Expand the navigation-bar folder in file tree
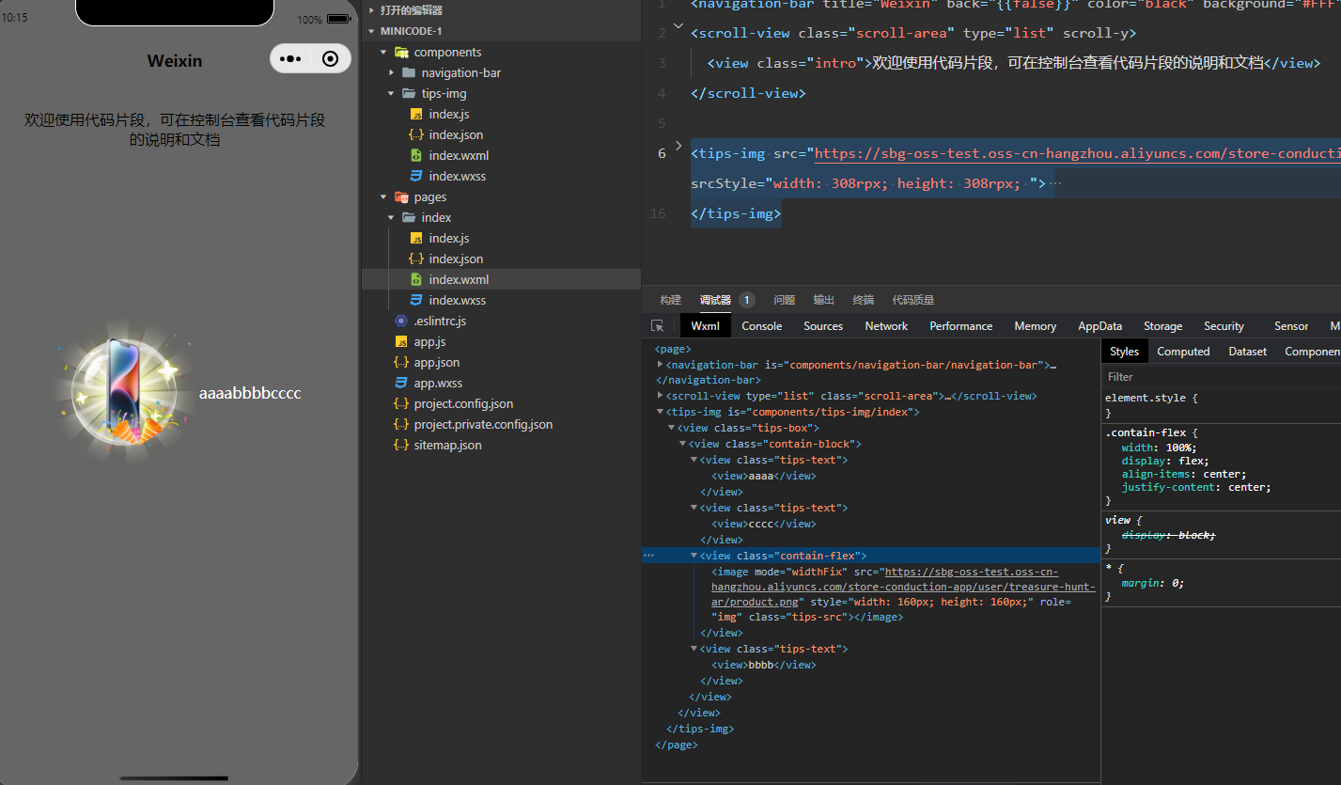 [392, 72]
